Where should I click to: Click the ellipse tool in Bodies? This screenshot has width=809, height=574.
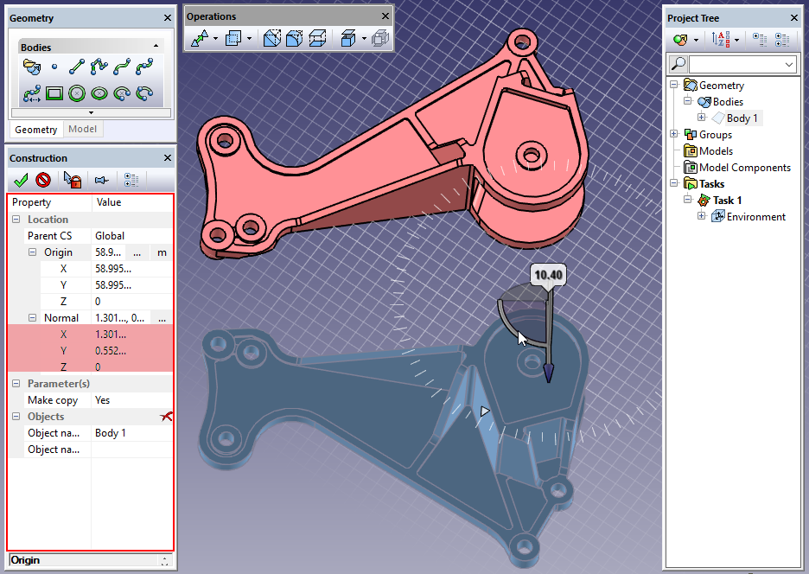click(99, 93)
